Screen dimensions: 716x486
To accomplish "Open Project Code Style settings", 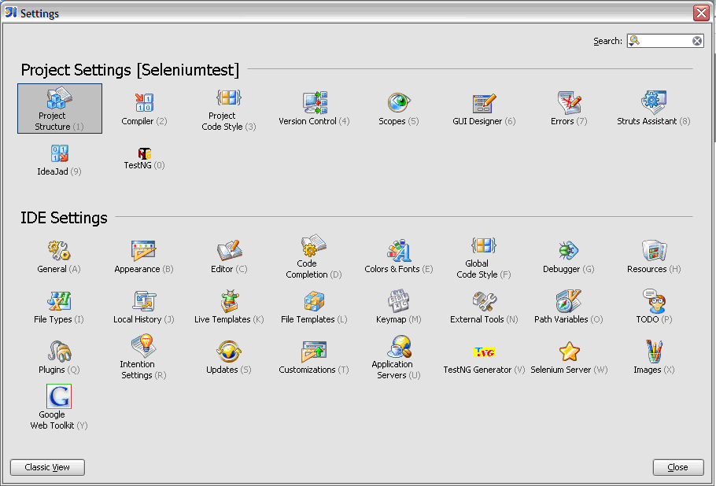I will click(228, 109).
